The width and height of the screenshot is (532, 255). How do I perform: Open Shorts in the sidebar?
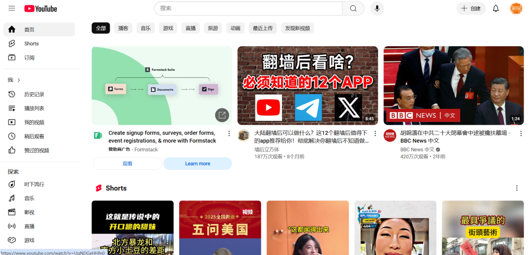(x=31, y=44)
